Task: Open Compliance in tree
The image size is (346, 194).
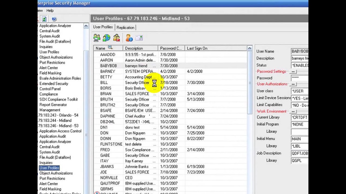Action: pos(49,94)
